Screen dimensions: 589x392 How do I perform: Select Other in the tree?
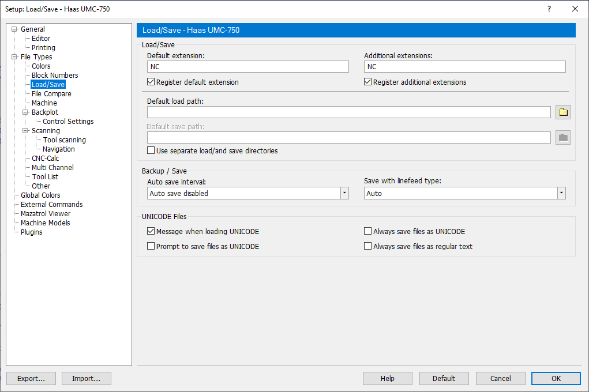pos(41,186)
